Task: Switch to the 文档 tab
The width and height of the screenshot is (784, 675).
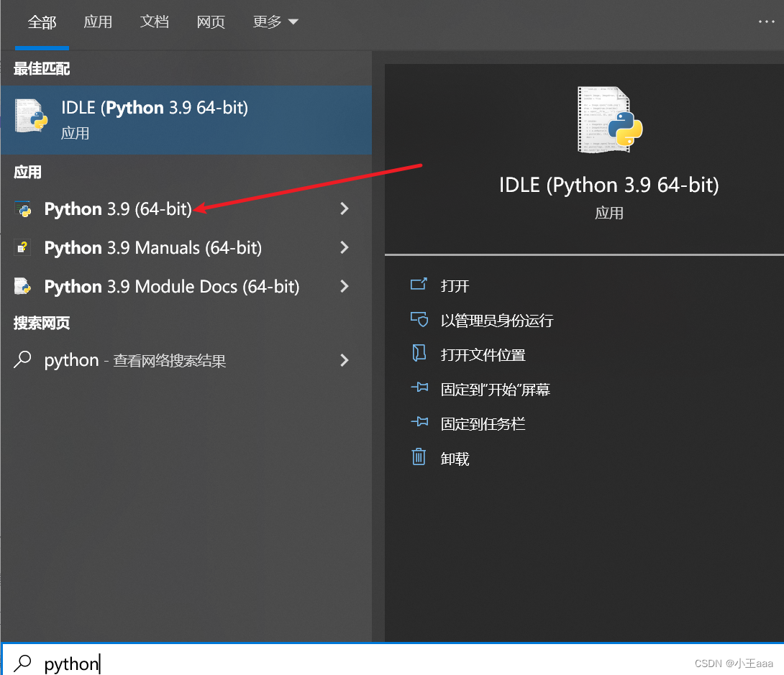Action: (154, 22)
